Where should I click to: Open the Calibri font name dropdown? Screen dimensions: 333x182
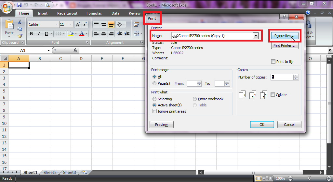click(x=57, y=24)
